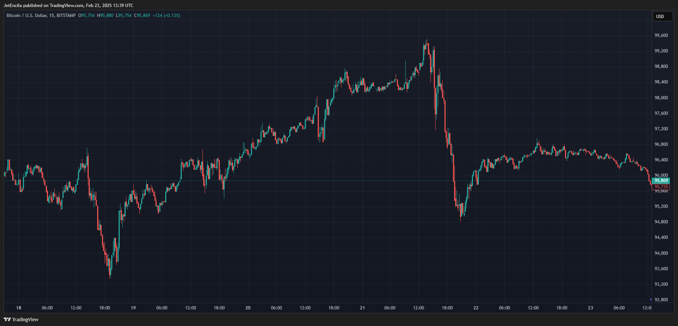Click the TradingView logo in bottom corner
Screen dimensions: 678x326
(21, 319)
